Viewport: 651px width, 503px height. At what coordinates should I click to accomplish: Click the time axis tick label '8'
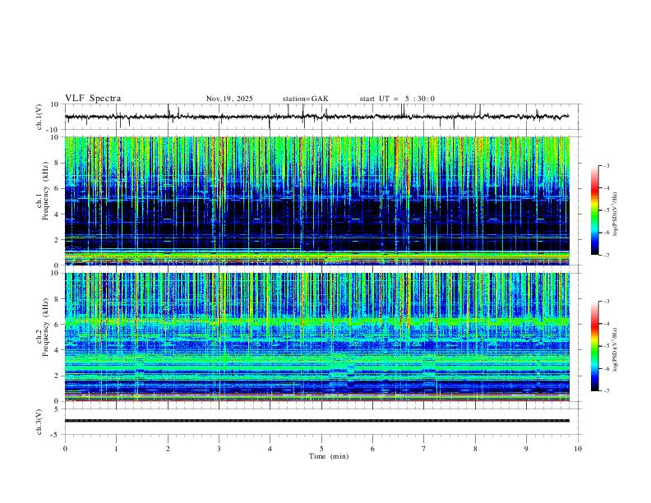tap(475, 449)
